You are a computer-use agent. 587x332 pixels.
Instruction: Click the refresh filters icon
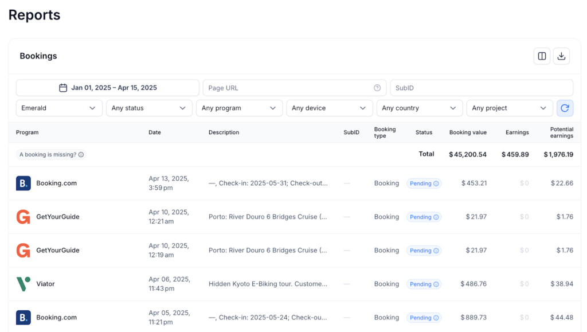565,108
